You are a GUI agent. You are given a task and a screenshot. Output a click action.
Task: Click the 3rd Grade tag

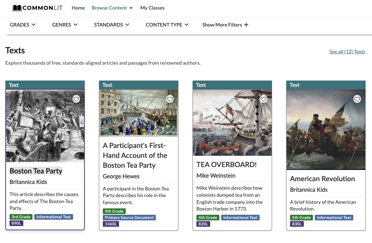click(x=21, y=217)
